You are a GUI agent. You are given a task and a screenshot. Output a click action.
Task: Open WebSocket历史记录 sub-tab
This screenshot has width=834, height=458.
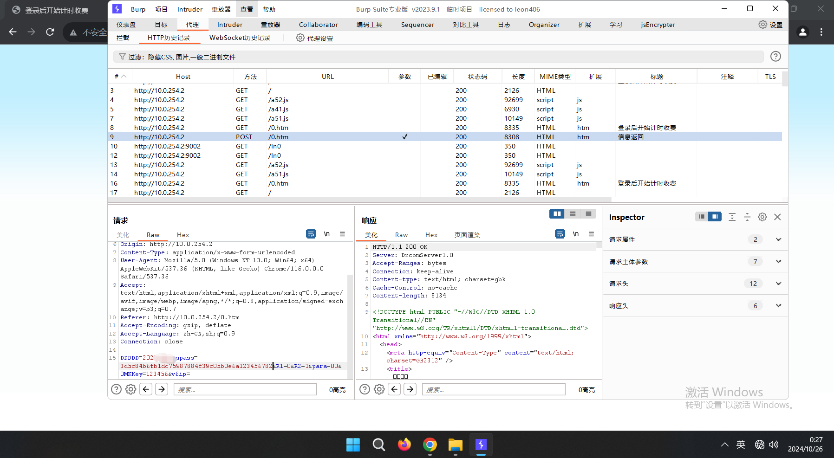pyautogui.click(x=240, y=38)
